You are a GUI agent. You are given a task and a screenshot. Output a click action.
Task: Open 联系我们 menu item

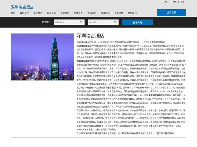point(132,13)
